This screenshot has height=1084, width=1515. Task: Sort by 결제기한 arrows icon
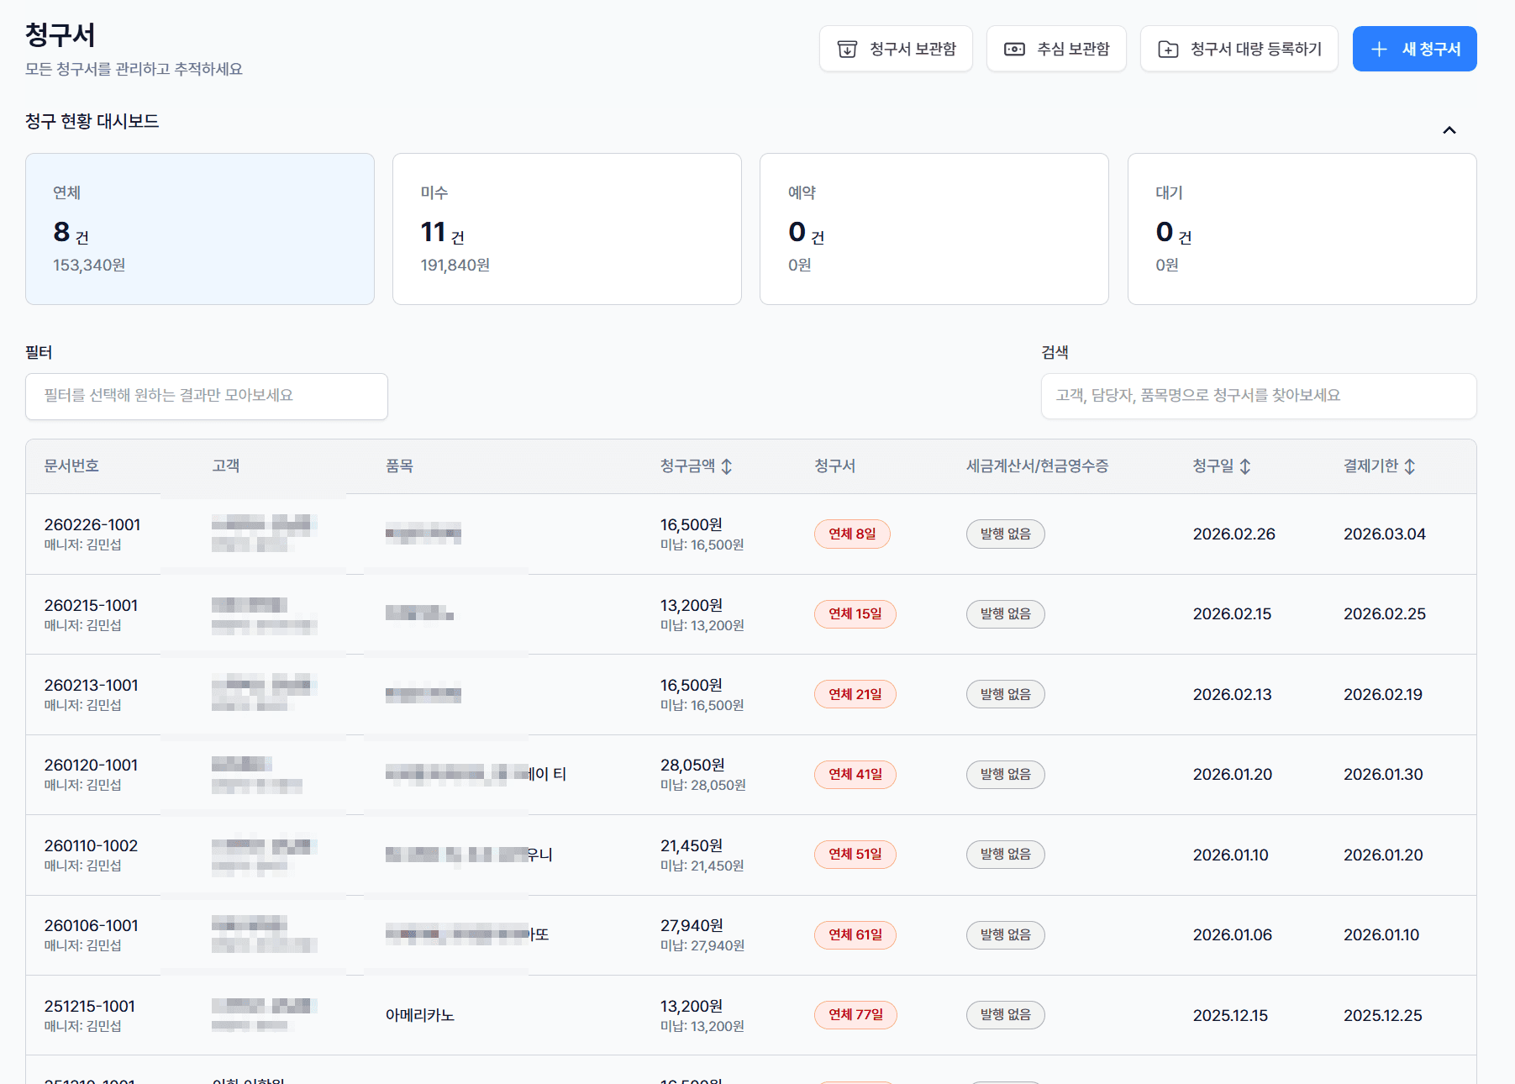tap(1410, 466)
